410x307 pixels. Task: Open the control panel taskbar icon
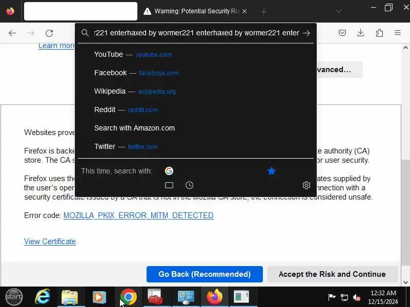pyautogui.click(x=186, y=297)
